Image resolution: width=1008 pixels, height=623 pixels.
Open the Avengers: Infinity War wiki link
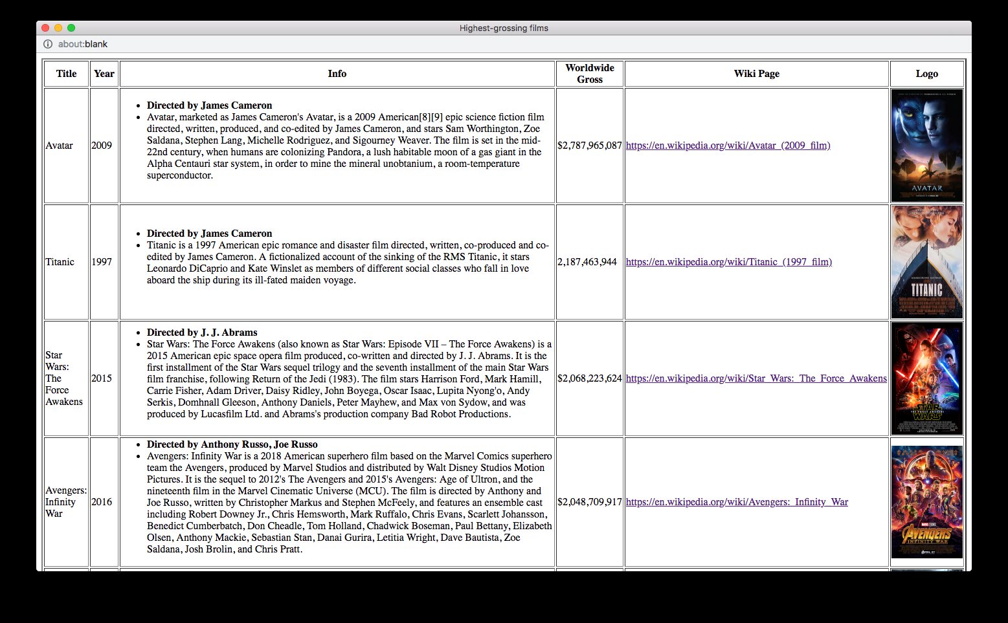click(737, 502)
